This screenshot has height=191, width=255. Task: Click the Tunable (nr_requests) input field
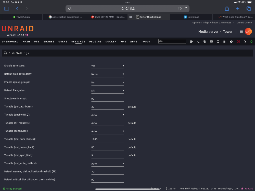pyautogui.click(x=108, y=123)
